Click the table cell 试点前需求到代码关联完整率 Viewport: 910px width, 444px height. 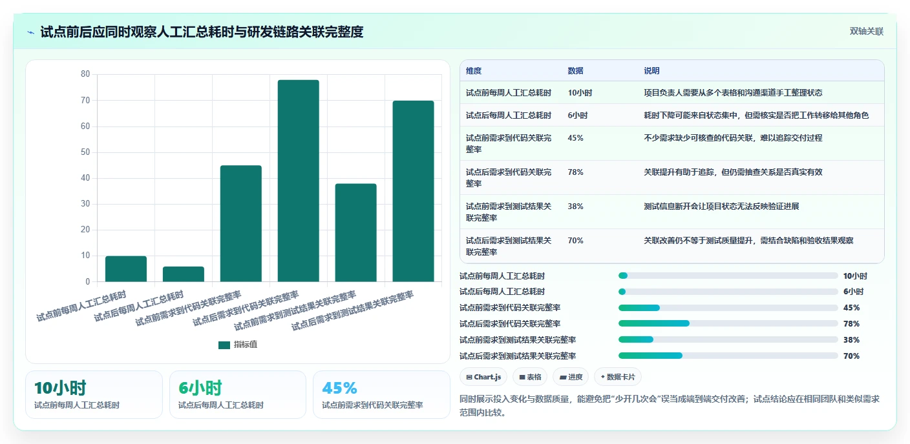(x=509, y=144)
